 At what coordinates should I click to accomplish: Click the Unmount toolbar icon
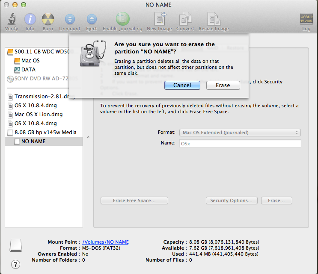click(x=70, y=19)
